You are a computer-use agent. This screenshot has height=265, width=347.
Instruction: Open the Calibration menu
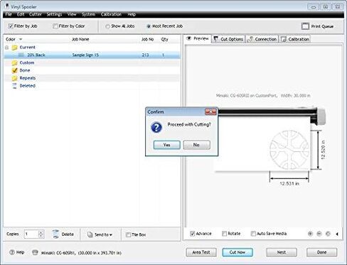(x=111, y=14)
